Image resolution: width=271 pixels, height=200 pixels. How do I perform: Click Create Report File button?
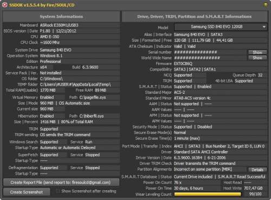point(61,183)
